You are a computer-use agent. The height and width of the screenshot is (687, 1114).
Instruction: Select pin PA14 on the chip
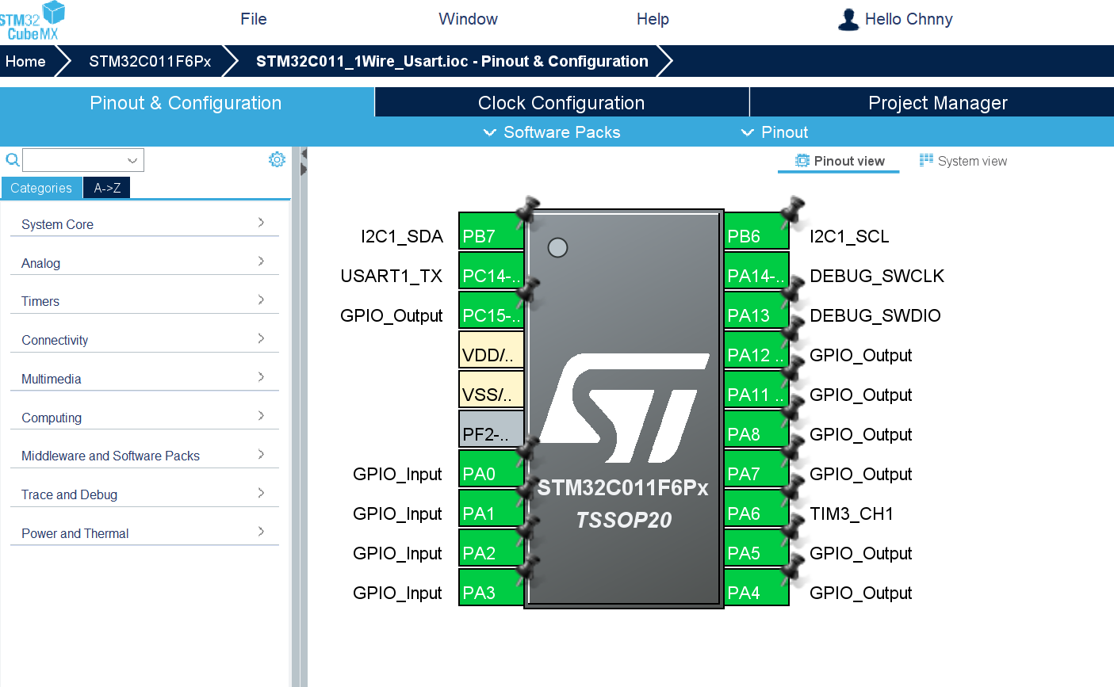tap(756, 271)
